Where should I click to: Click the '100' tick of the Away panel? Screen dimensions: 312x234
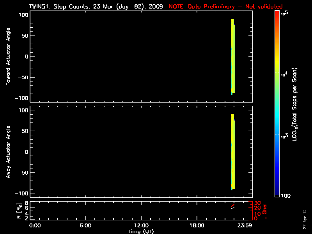(x=23, y=110)
